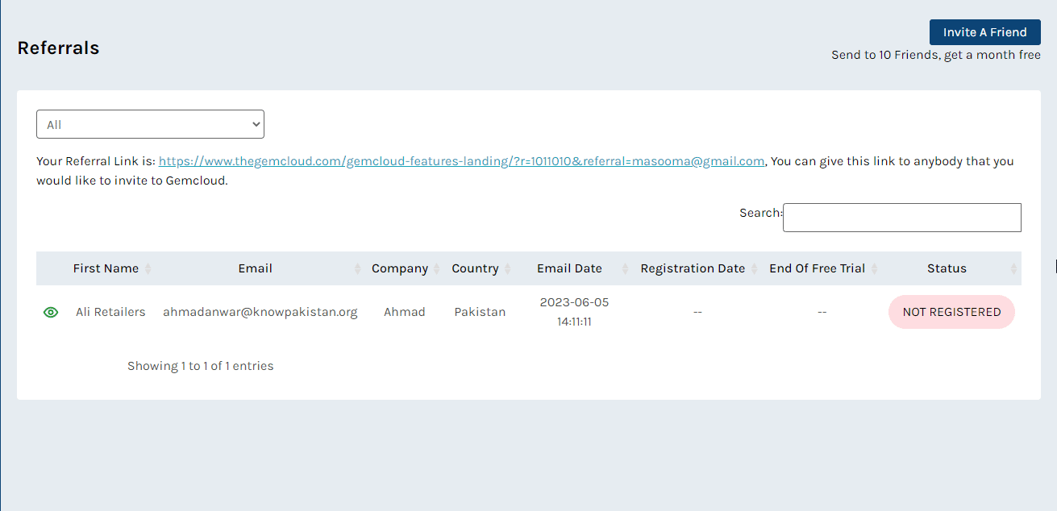This screenshot has width=1057, height=511.
Task: Sort table by Company column
Action: (x=399, y=268)
